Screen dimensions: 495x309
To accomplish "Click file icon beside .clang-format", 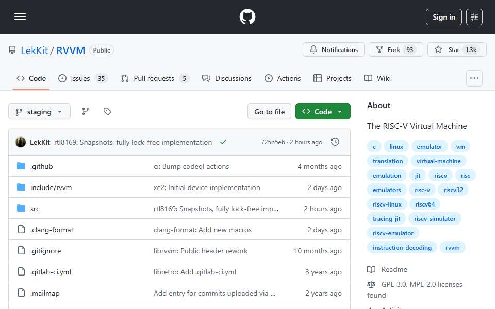I will click(21, 230).
